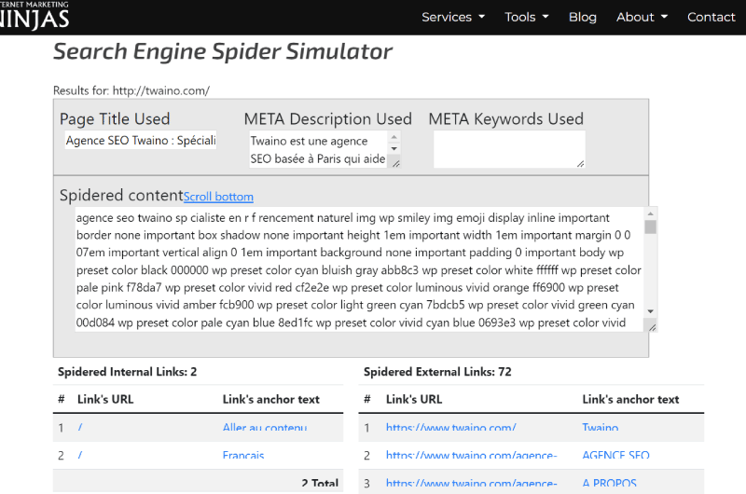The width and height of the screenshot is (746, 494).
Task: Open external link URL in row 3
Action: (x=472, y=483)
